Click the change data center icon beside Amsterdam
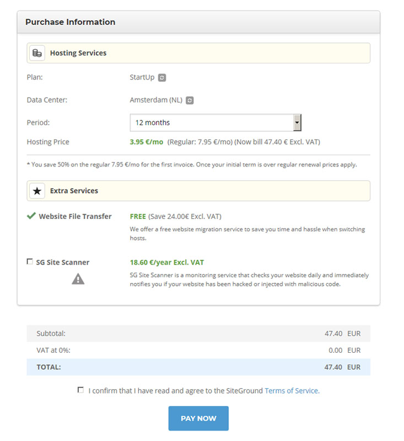This screenshot has width=404, height=441. (190, 100)
